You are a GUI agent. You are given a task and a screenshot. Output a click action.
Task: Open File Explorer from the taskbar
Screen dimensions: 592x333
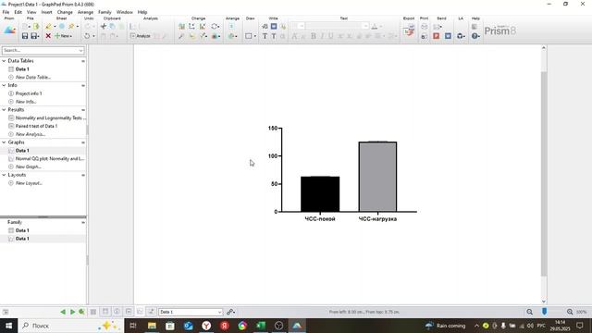click(152, 326)
